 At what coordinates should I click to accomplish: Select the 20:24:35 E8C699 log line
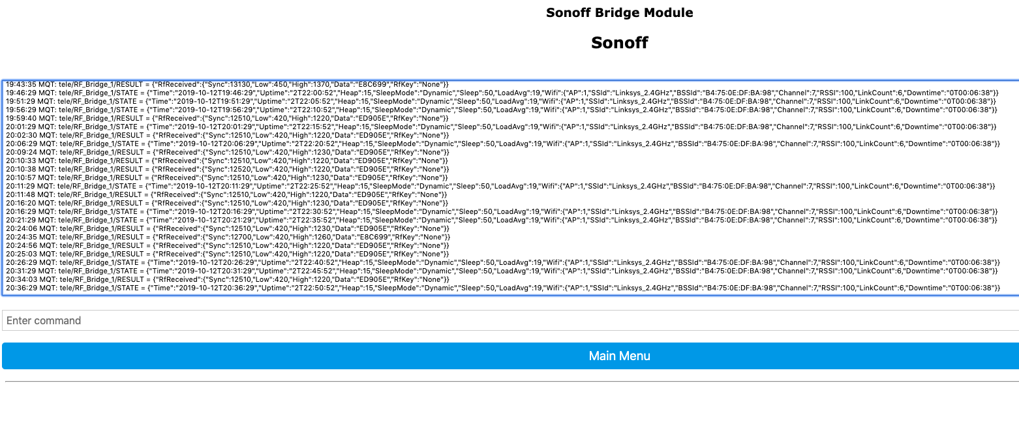[227, 237]
